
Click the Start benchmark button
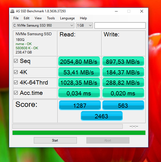(x=55, y=140)
